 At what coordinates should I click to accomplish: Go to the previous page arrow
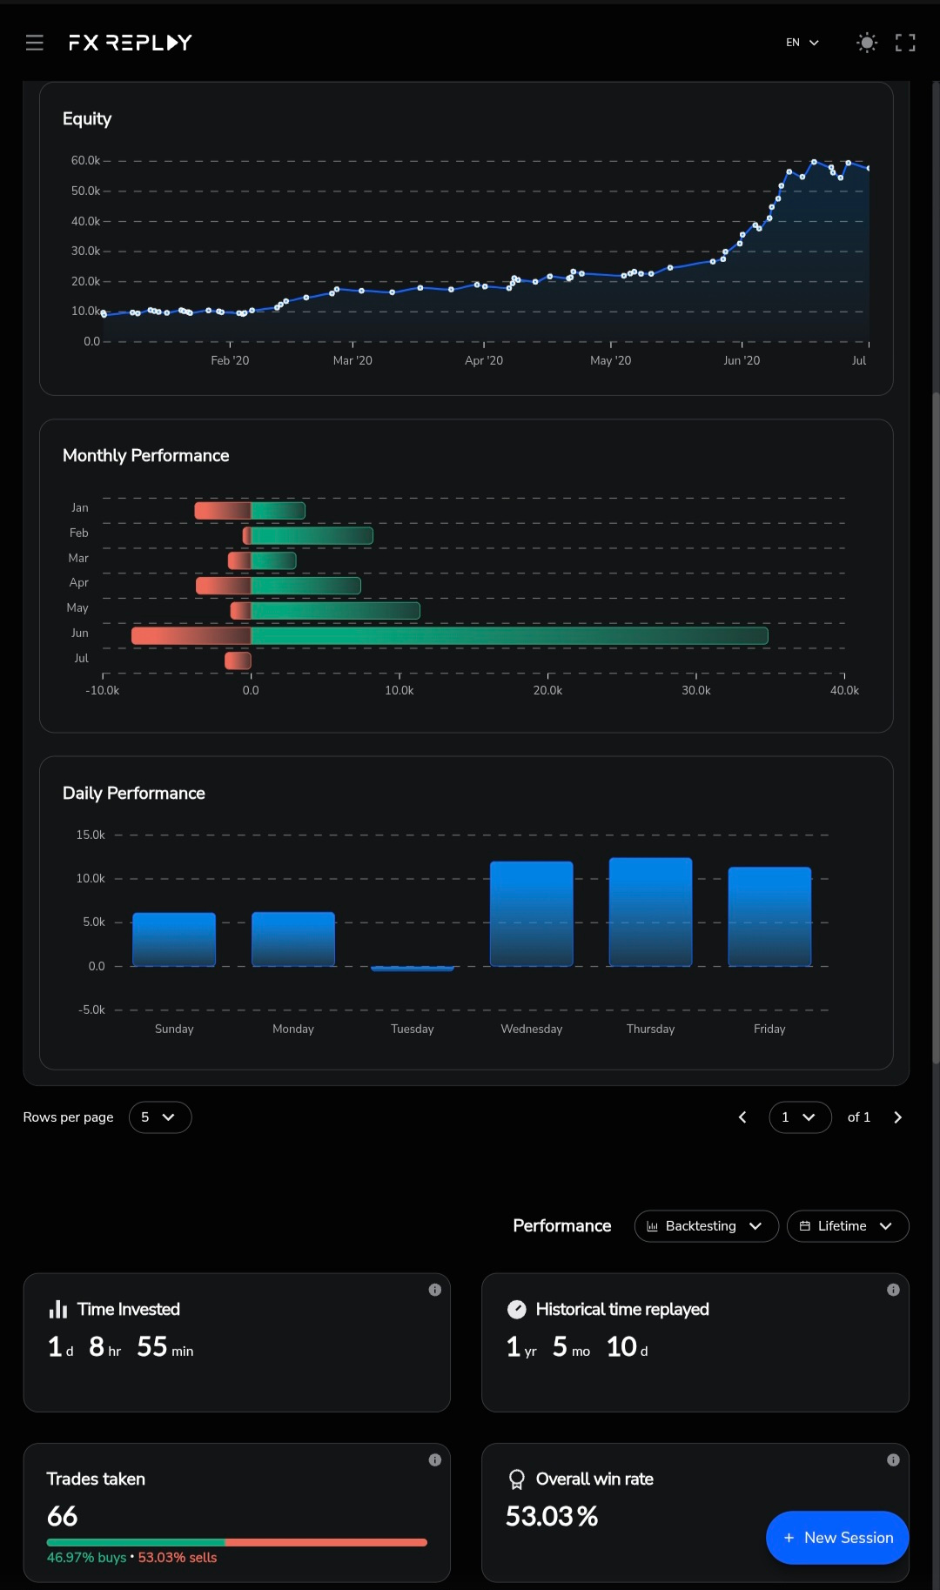[x=742, y=1117]
